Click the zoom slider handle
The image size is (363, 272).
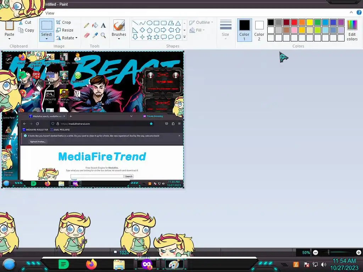pos(329,252)
